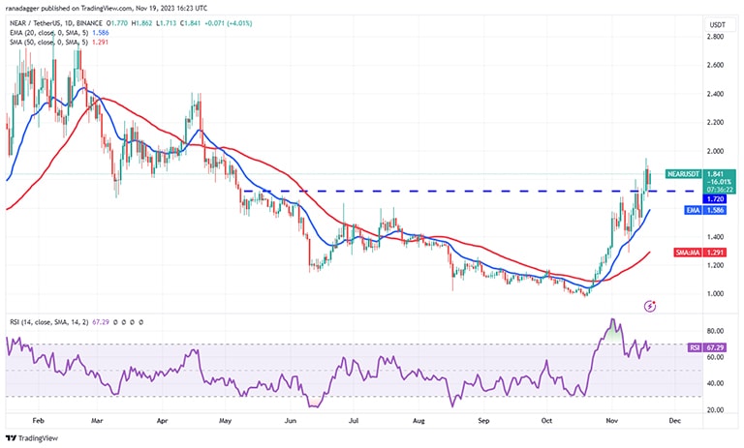Viewport: 744px width, 448px height.
Task: Click the 1.841 current price label
Action: coord(715,174)
